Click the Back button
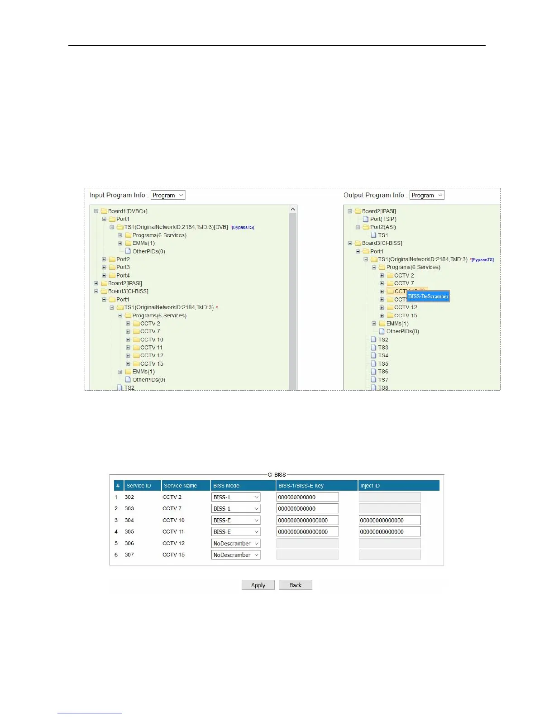 coord(296,585)
